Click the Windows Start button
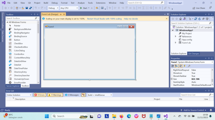The width and height of the screenshot is (215, 120). (x=47, y=116)
